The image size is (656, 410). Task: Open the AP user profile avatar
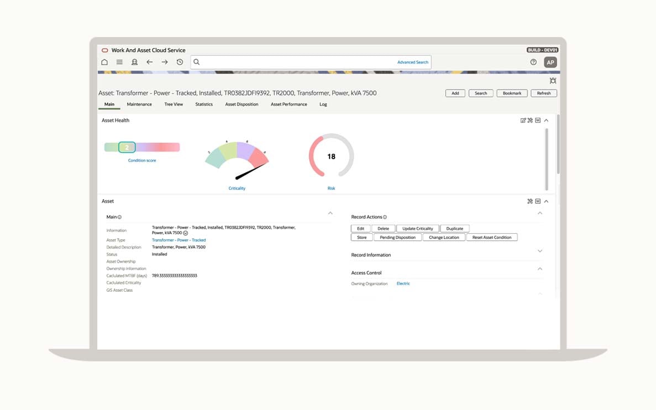(x=550, y=62)
